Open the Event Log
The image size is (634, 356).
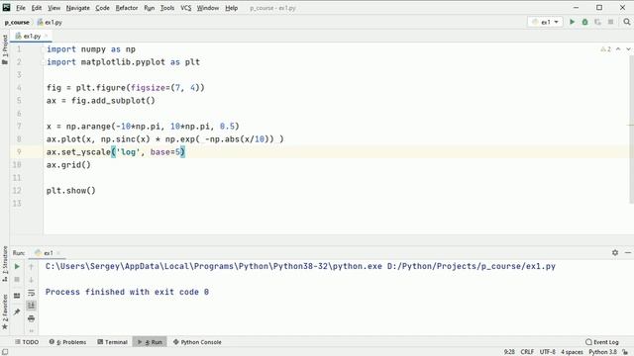pyautogui.click(x=602, y=342)
